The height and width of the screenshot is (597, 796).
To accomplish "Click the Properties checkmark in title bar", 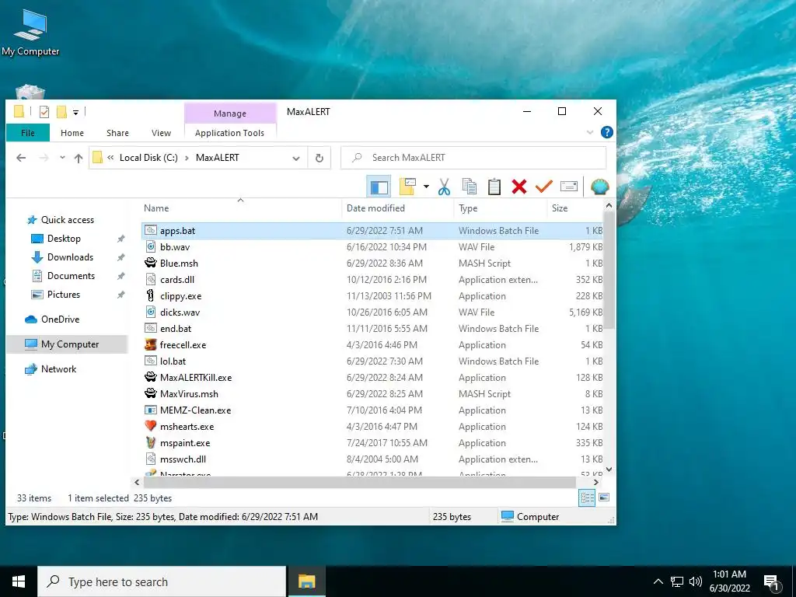I will click(44, 112).
